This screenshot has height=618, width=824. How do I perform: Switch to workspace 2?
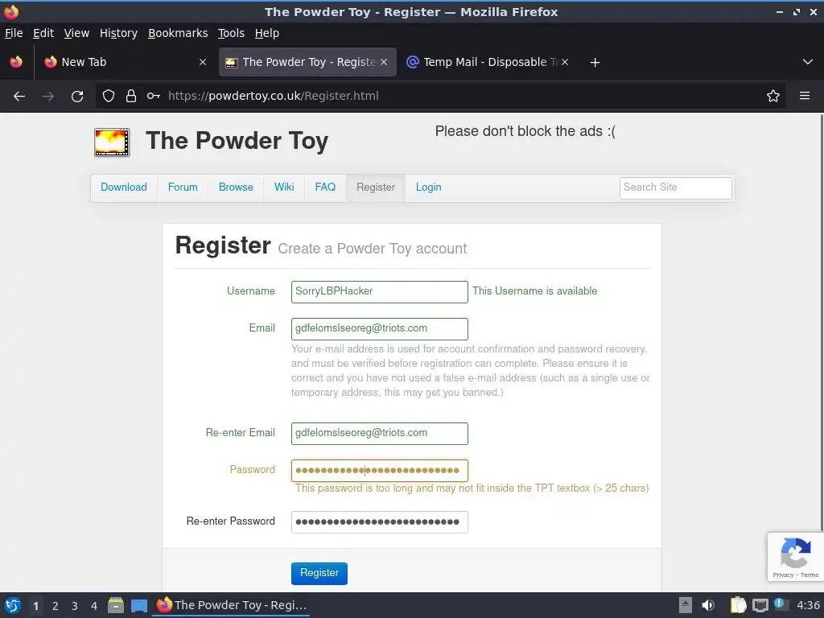coord(56,606)
